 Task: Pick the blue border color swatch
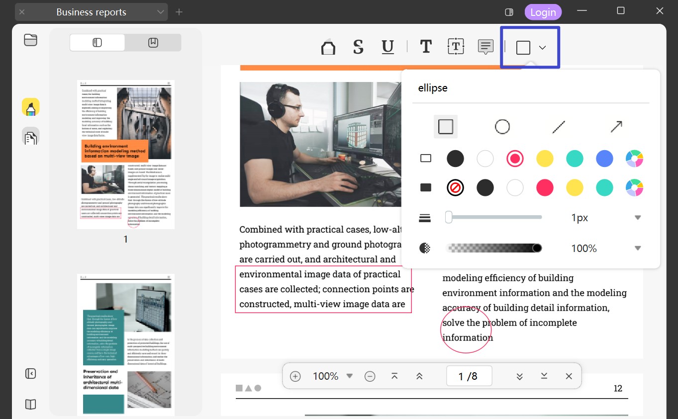(x=604, y=159)
